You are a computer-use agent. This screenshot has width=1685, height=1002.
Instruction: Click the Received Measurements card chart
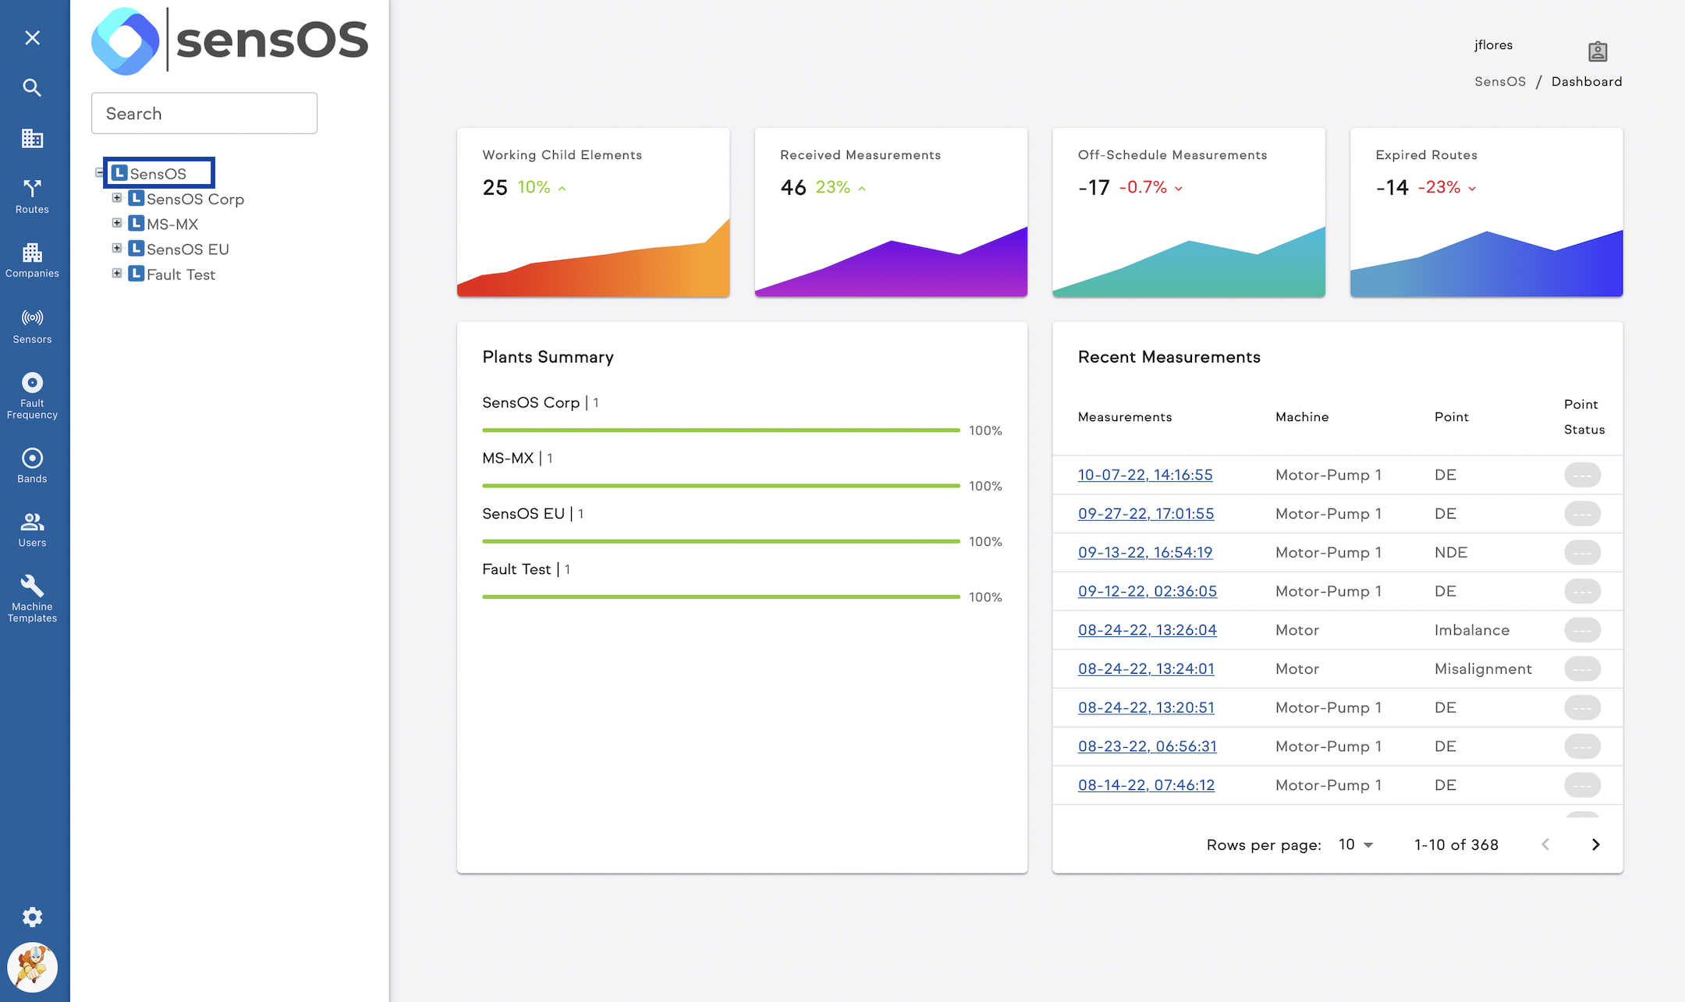click(891, 261)
